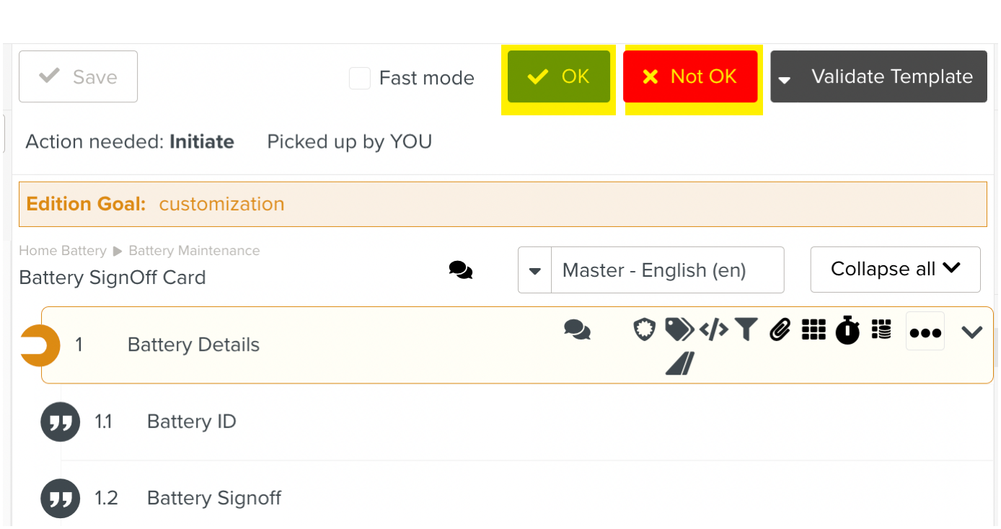Enable the Fast mode checkbox

pyautogui.click(x=360, y=78)
